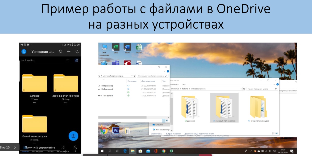Switch mobile view to list layout
The width and height of the screenshot is (312, 156).
68,60
